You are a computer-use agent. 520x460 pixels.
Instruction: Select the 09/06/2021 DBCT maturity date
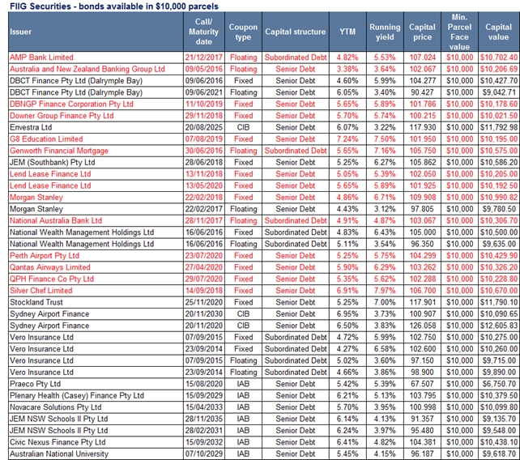click(204, 92)
